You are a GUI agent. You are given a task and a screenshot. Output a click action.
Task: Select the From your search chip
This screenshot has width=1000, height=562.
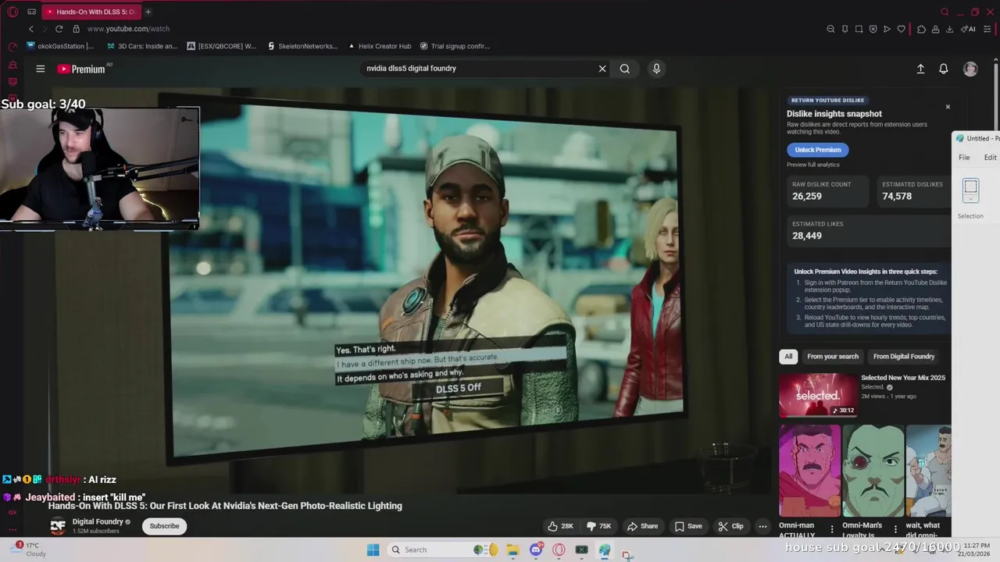click(833, 357)
